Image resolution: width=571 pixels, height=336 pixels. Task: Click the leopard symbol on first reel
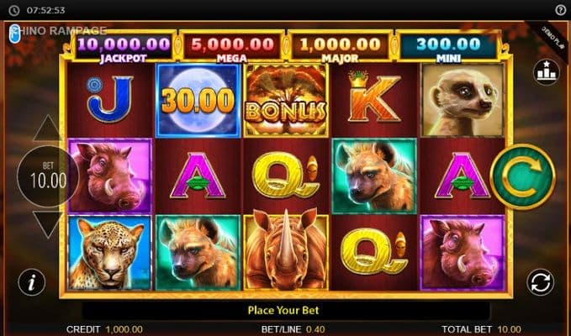109,253
